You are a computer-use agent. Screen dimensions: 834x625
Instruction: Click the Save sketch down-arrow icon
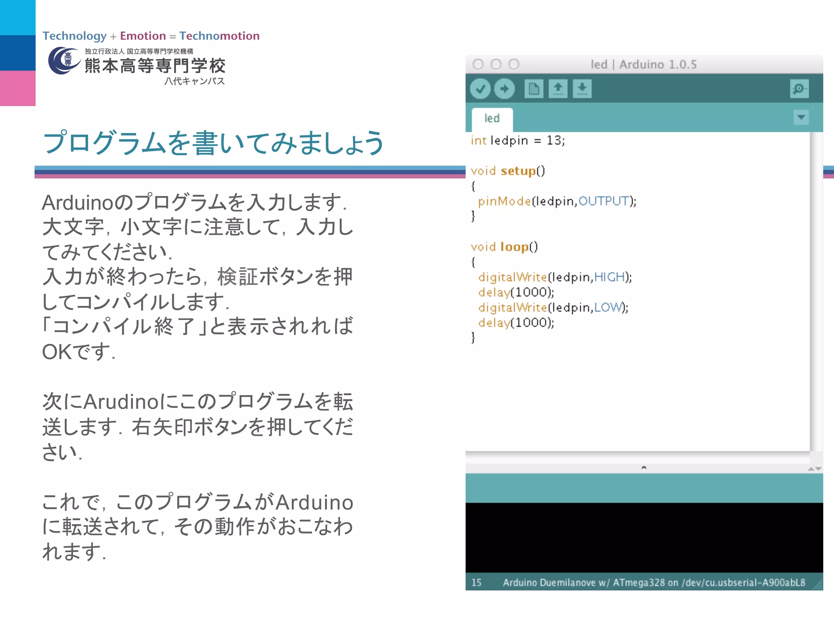click(582, 89)
